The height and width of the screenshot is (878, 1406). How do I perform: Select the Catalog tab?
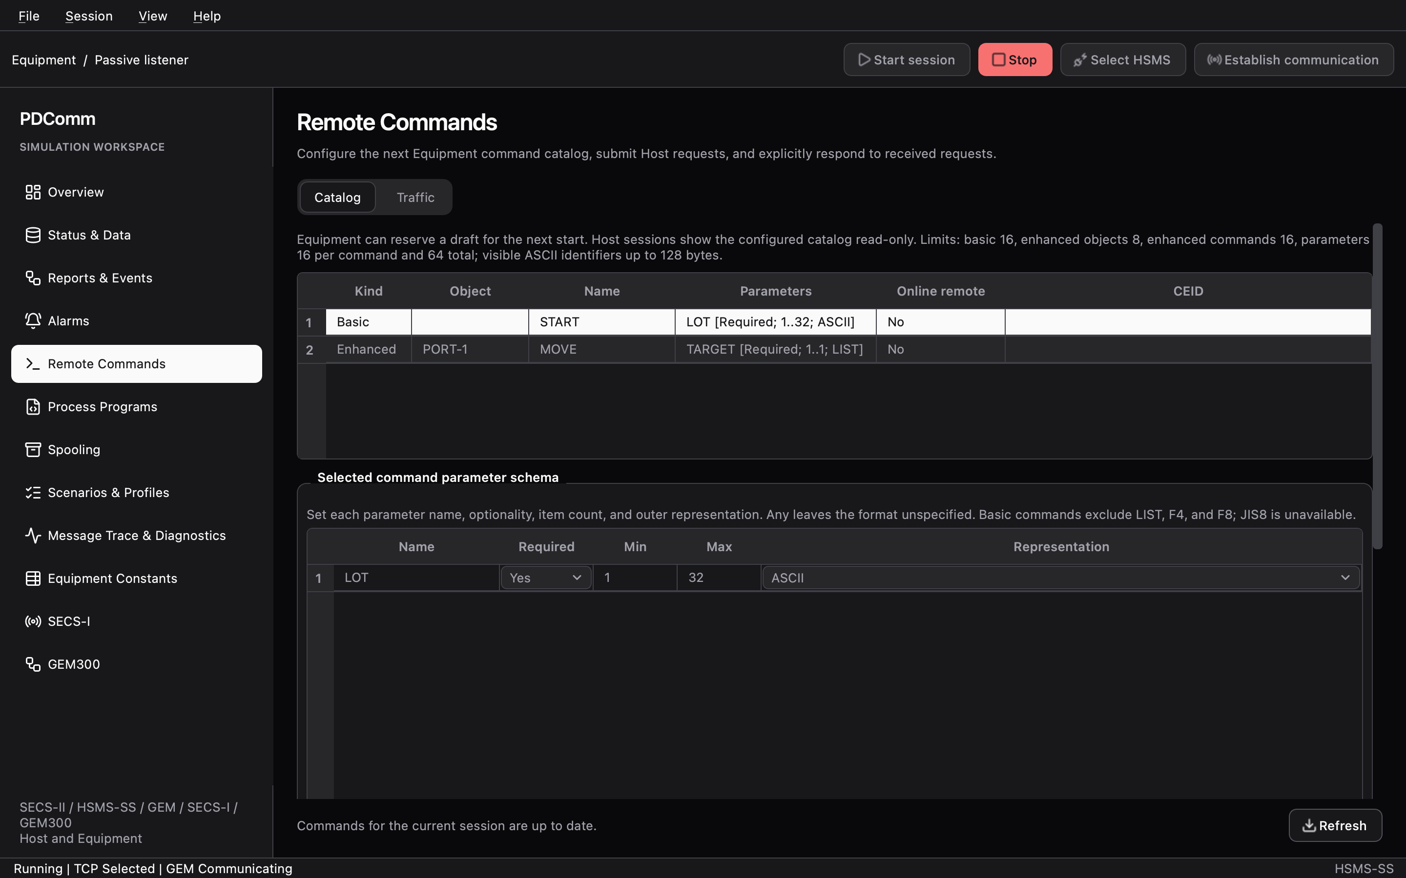point(337,198)
